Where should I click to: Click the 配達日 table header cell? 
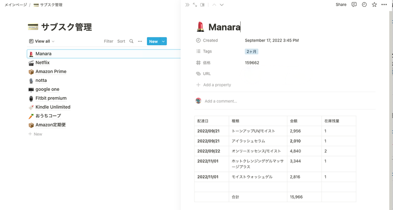[212, 121]
